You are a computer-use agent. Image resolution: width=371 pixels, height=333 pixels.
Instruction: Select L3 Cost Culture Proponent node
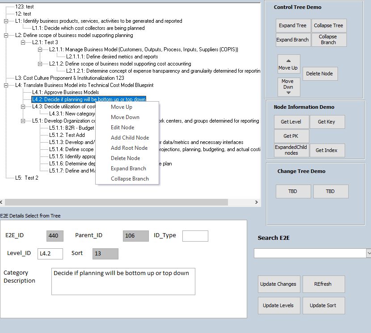tap(70, 78)
